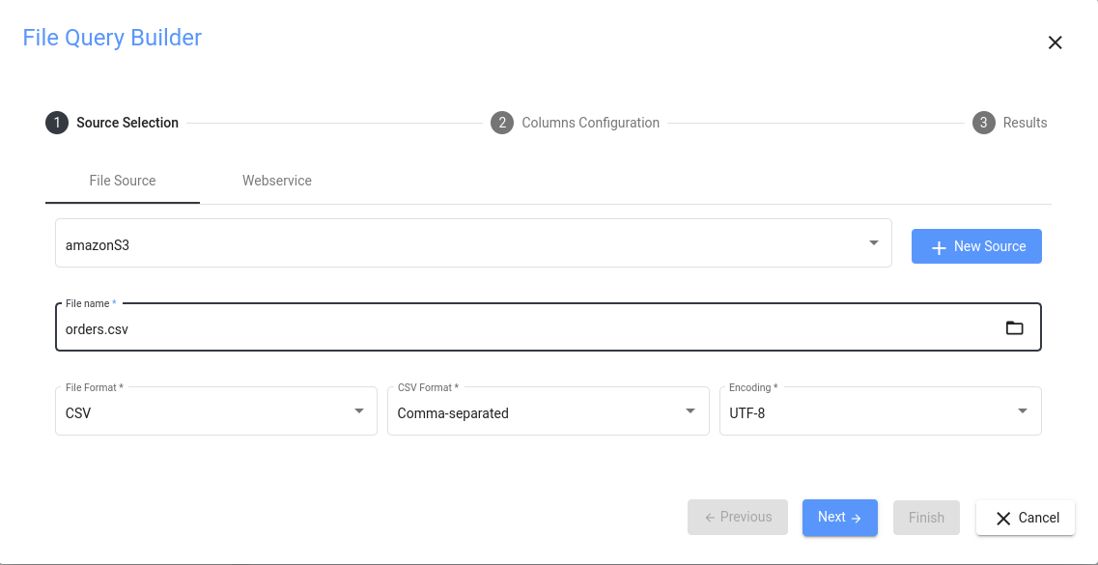Image resolution: width=1098 pixels, height=565 pixels.
Task: Select the File Source tab
Action: [123, 181]
